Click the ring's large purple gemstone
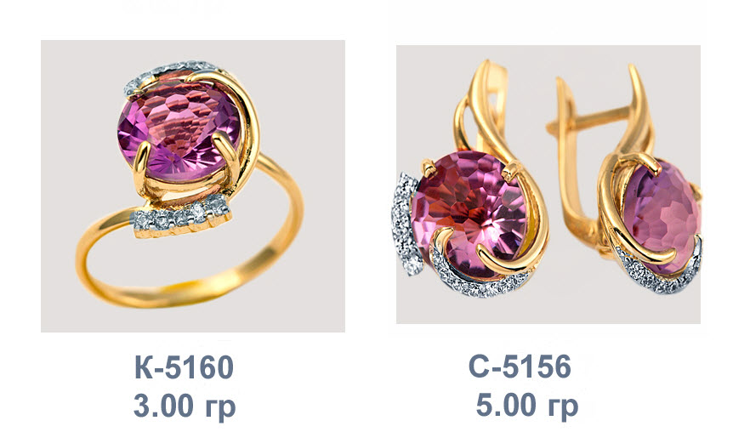This screenshot has width=750, height=432. [x=179, y=134]
